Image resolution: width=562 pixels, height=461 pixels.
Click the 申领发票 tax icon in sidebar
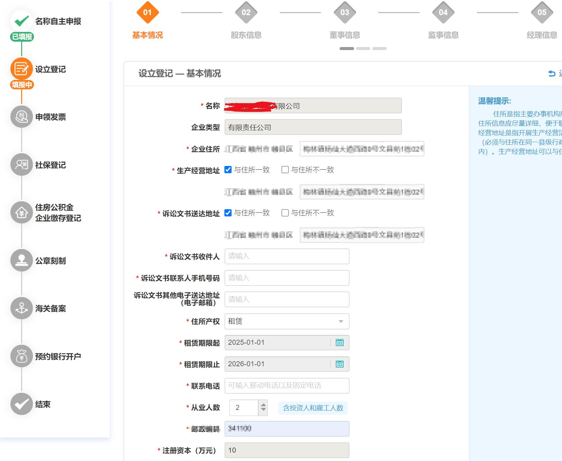click(x=21, y=117)
